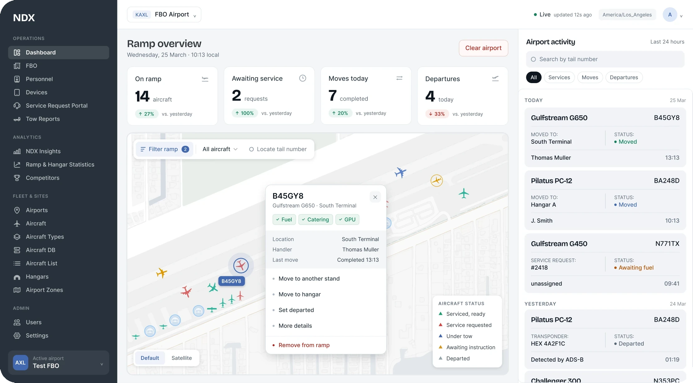
Task: Click the blue aircraft marker at top of map
Action: click(x=400, y=172)
